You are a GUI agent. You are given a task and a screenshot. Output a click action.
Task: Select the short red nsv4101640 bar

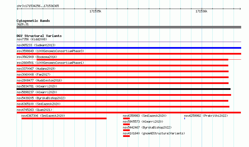pos(126,136)
